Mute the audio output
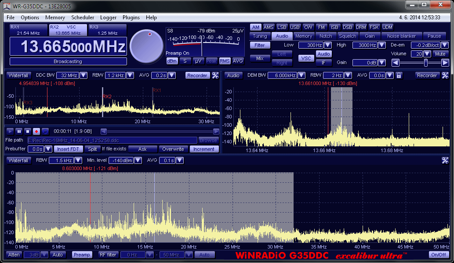This screenshot has height=263, width=454. (440, 54)
